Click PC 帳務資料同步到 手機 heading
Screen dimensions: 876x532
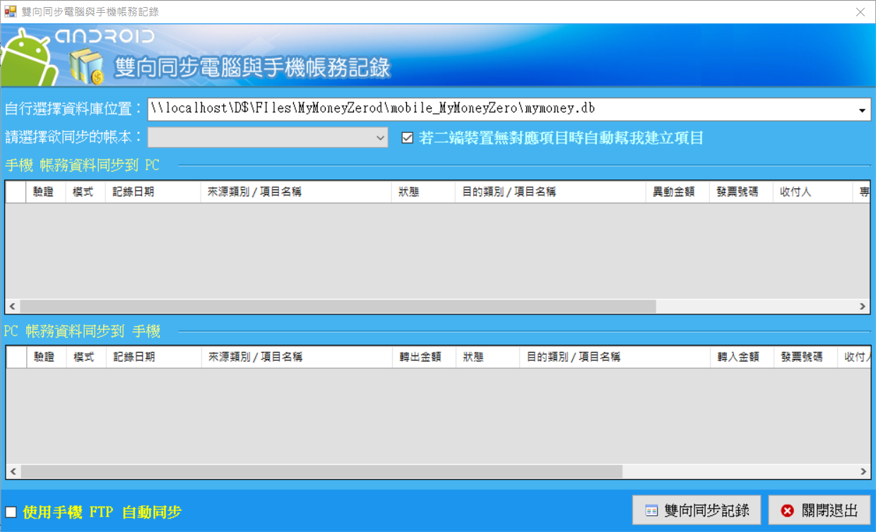82,331
